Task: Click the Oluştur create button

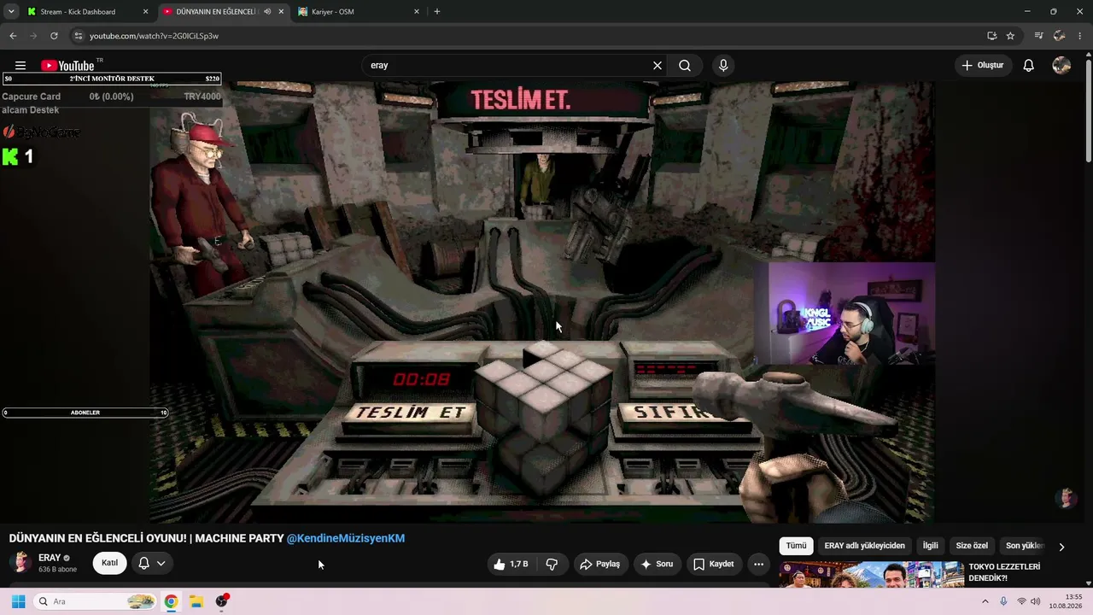Action: coord(982,66)
